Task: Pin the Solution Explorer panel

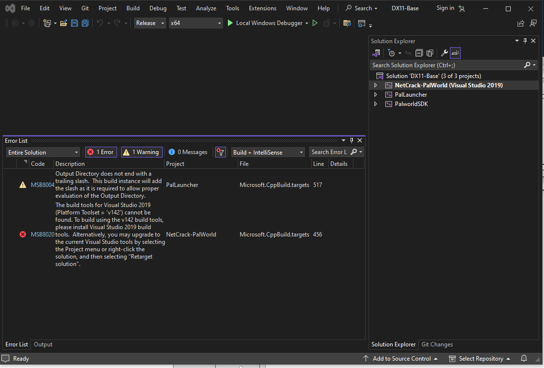Action: [x=525, y=41]
